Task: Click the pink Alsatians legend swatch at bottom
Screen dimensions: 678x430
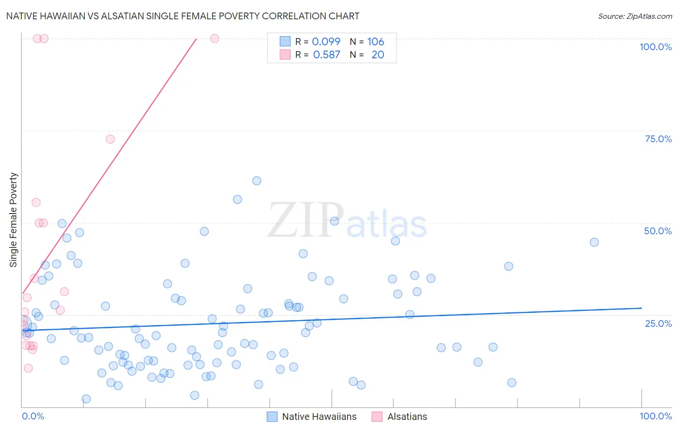Action: 377,417
